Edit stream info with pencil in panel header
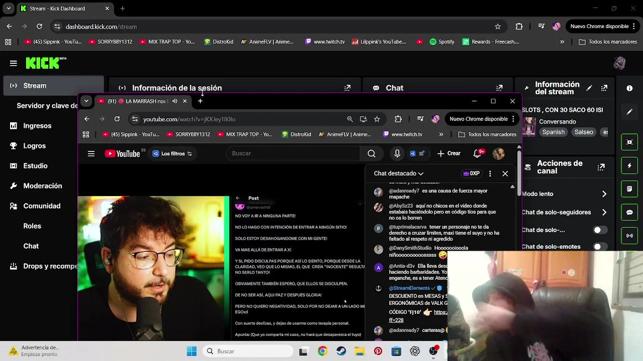The height and width of the screenshot is (361, 643). (x=589, y=88)
